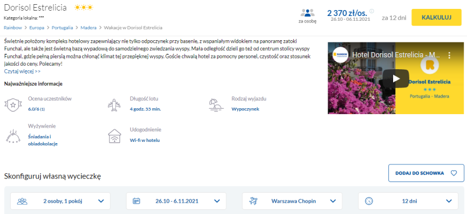The height and width of the screenshot is (214, 467).
Task: Go to the Rainbow breadcrumb link
Action: click(x=13, y=28)
